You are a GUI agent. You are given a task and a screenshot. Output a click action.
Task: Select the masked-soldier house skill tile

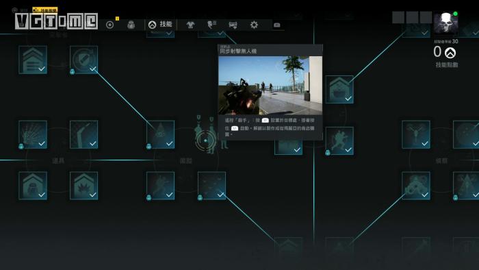(x=33, y=186)
